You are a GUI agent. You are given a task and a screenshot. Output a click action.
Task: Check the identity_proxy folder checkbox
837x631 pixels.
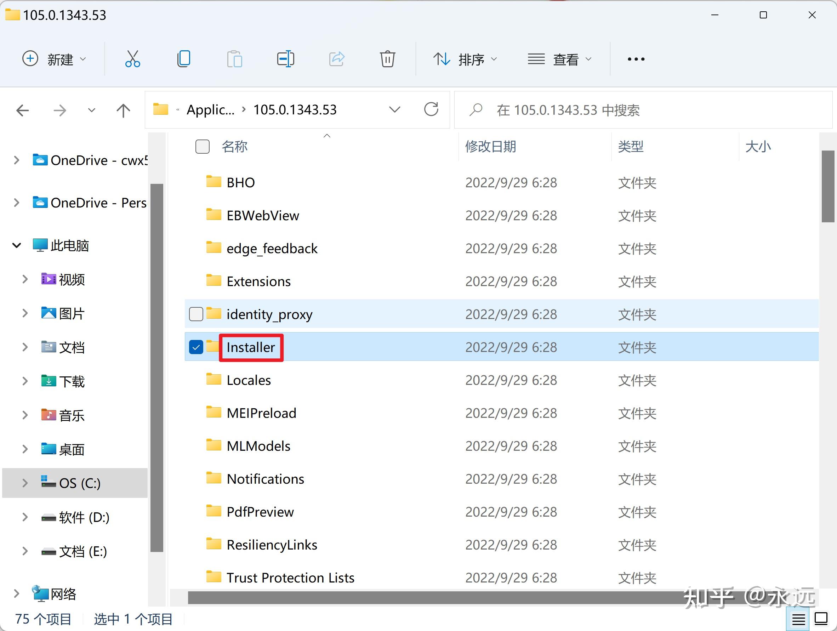196,314
